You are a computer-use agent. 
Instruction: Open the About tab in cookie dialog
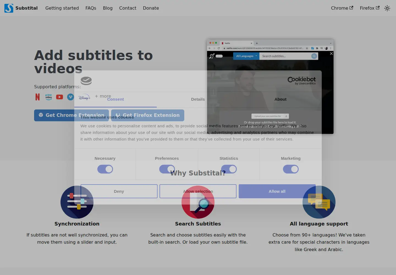point(280,99)
